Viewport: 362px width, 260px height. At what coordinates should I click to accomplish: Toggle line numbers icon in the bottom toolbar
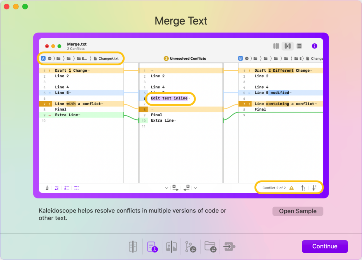click(x=67, y=188)
